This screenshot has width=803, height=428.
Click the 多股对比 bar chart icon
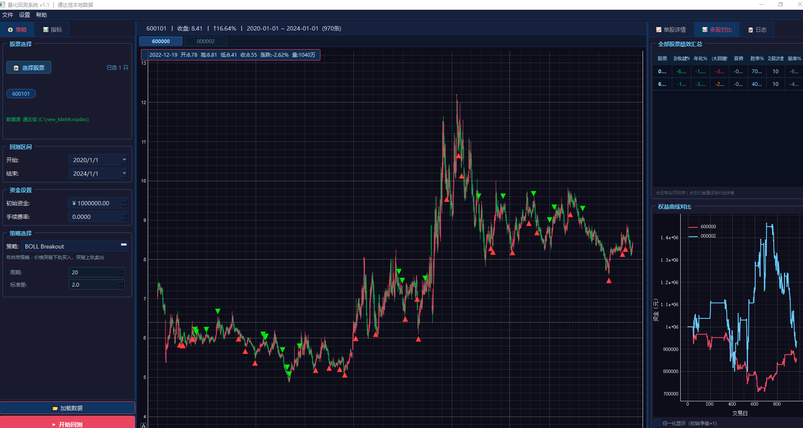705,30
